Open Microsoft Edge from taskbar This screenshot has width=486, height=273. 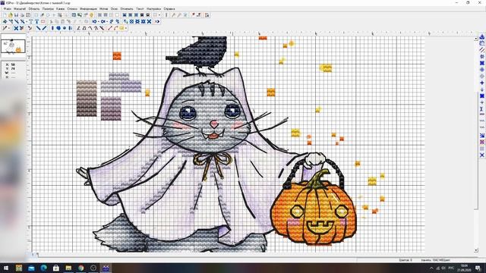click(44, 268)
